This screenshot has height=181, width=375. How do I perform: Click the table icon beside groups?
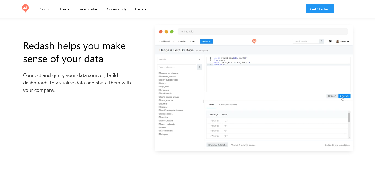(x=159, y=107)
